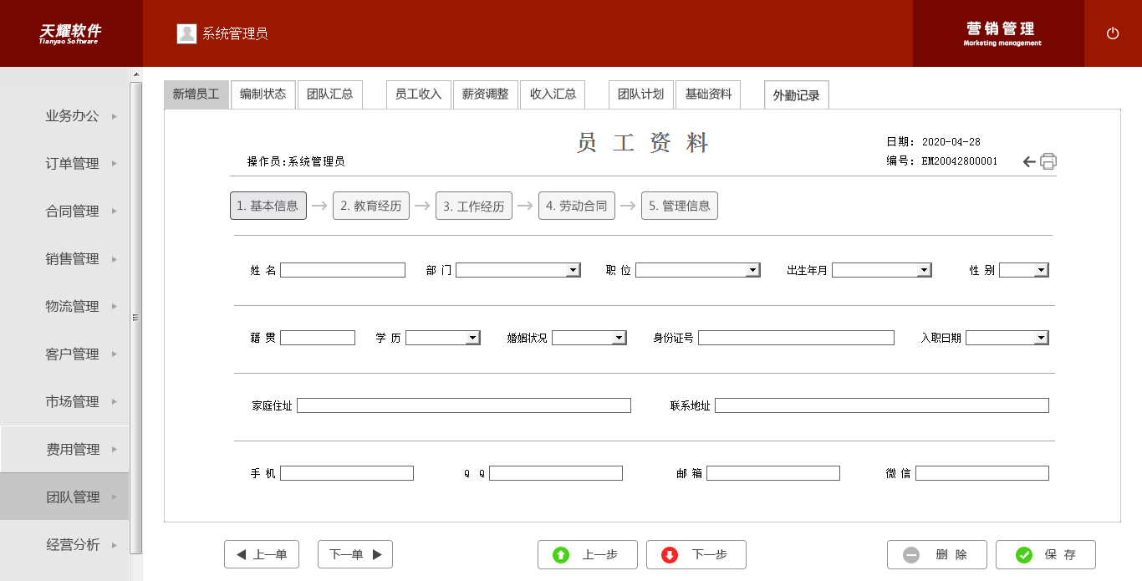This screenshot has width=1142, height=581.
Task: Switch to 收入汇总 tab
Action: 553,94
